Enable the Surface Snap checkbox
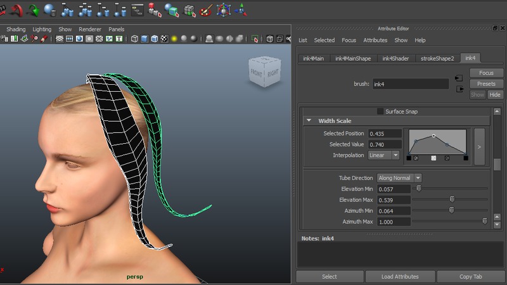Screen dimensions: 507x285 380,111
